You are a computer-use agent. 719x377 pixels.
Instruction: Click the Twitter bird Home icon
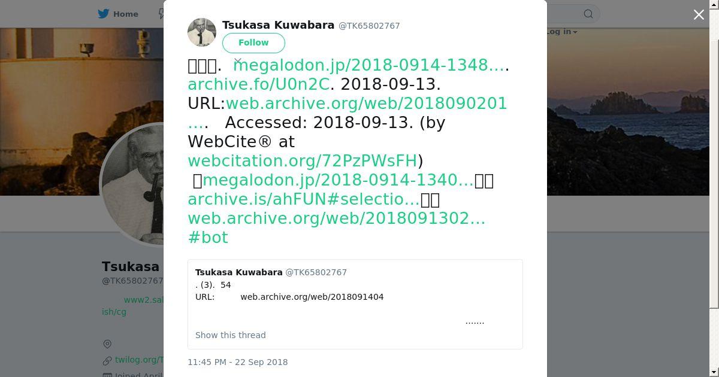(104, 14)
